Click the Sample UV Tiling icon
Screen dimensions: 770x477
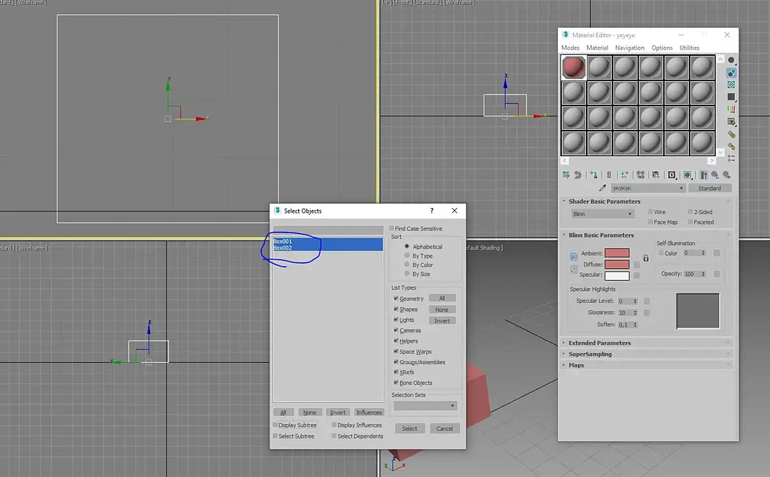731,97
